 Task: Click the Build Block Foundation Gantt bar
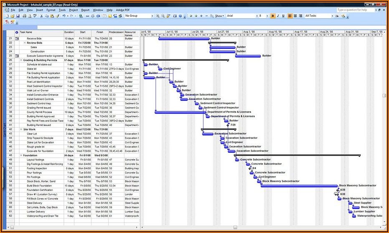299,186
